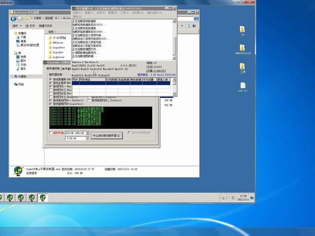
Task: Toggle 游戏主程序 checkbox
Action: (50, 83)
